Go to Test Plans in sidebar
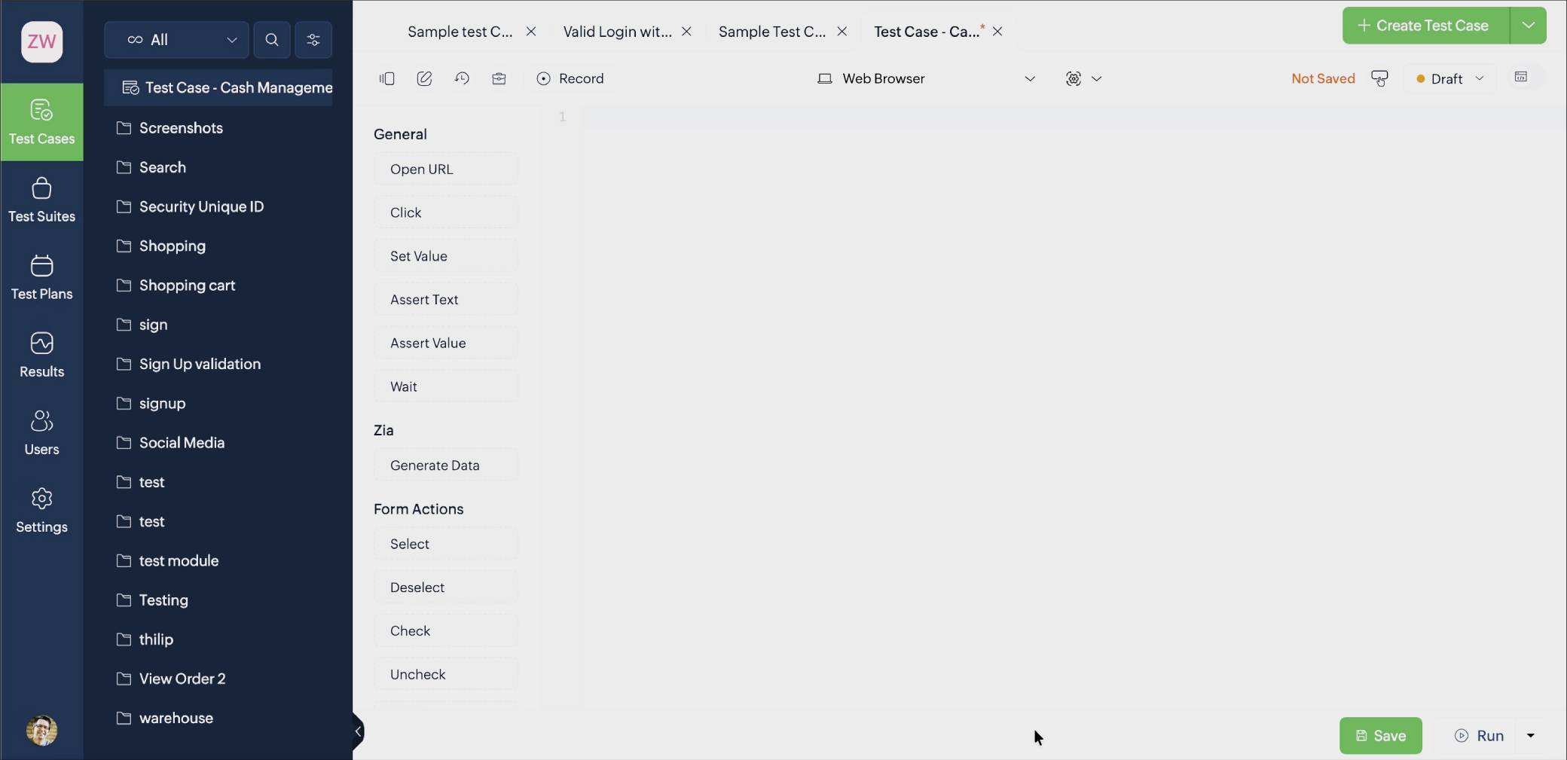Image resolution: width=1567 pixels, height=760 pixels. pyautogui.click(x=41, y=277)
